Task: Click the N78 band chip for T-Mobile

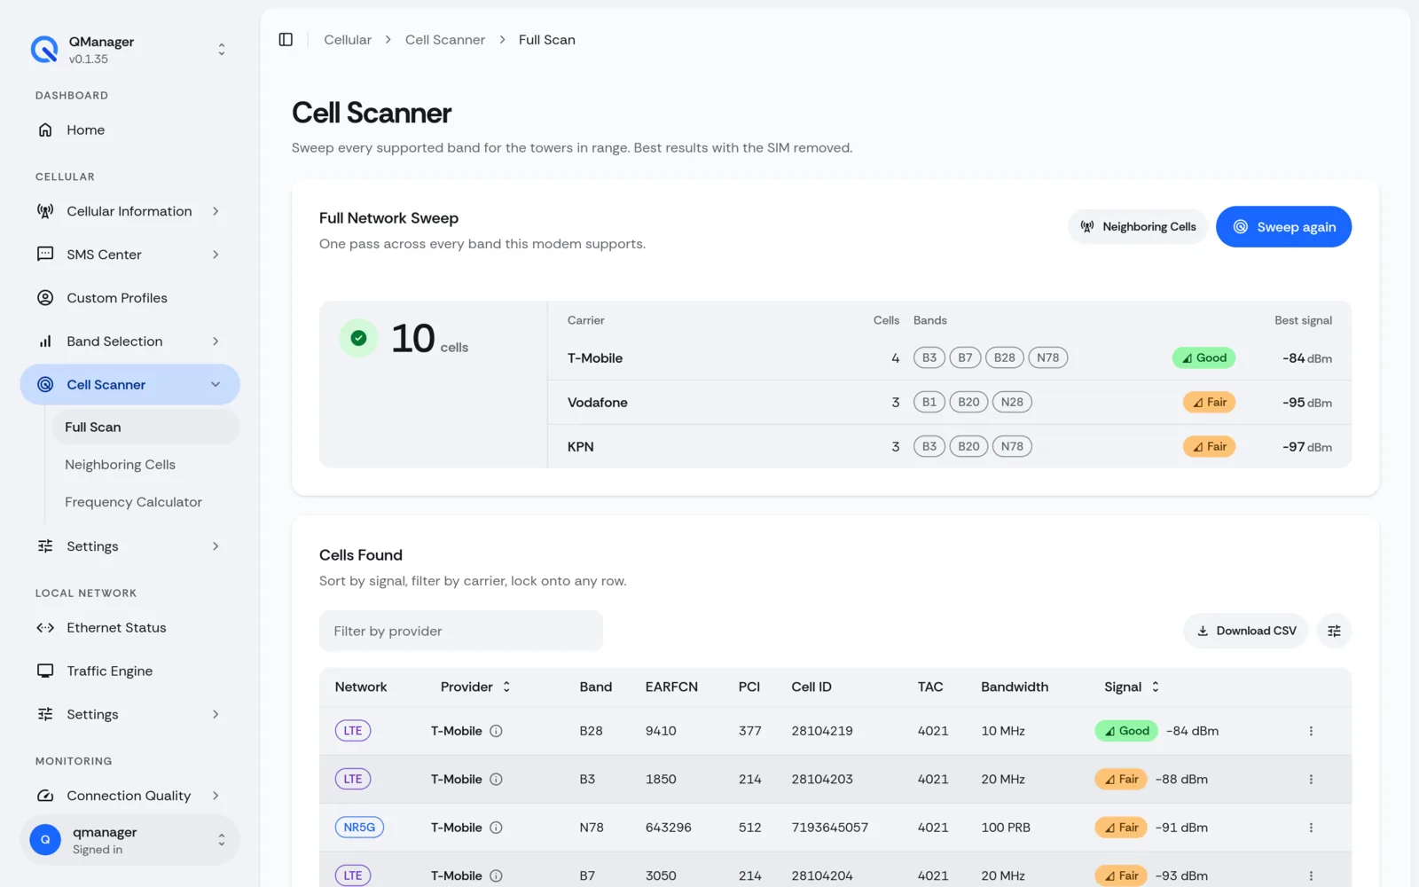Action: (x=1048, y=358)
